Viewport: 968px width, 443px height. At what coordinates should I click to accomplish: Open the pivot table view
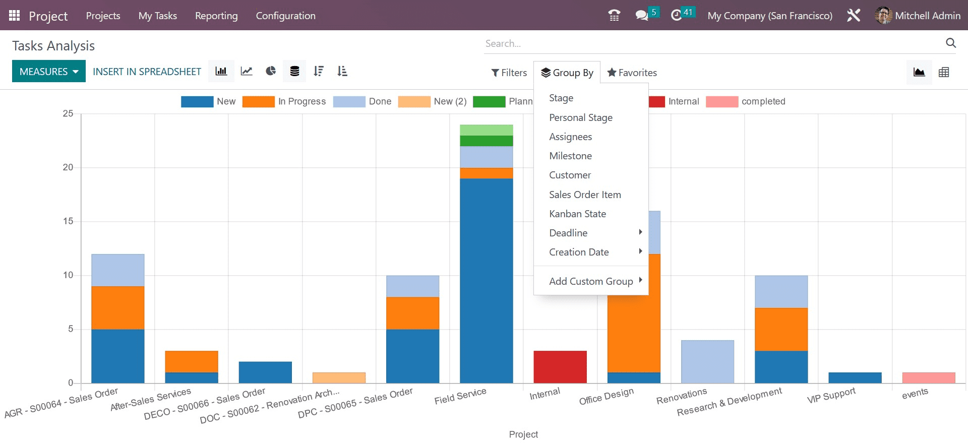coord(944,72)
